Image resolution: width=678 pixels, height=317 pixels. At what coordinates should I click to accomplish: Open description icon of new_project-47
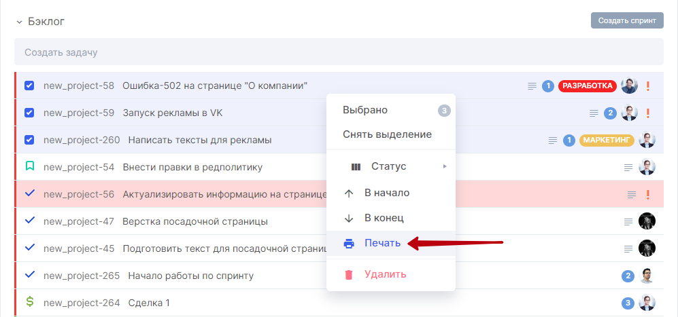[628, 221]
